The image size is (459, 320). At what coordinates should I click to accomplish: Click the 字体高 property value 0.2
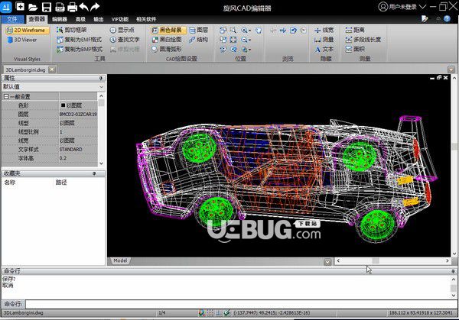[63, 158]
